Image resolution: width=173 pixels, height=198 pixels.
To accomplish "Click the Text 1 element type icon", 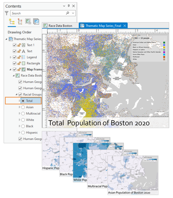I will (23, 45).
